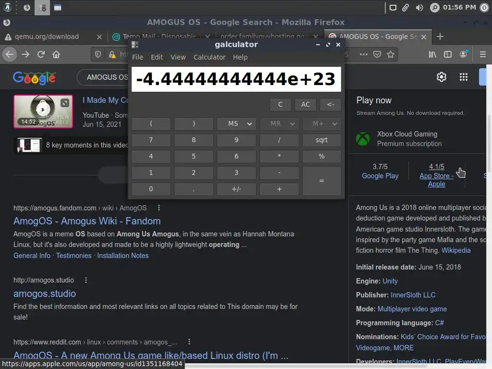Open the system application menu icon

(7, 8)
